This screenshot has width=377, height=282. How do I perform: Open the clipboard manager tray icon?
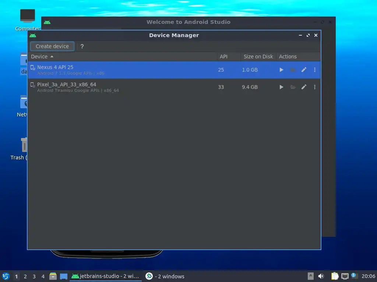pos(335,276)
